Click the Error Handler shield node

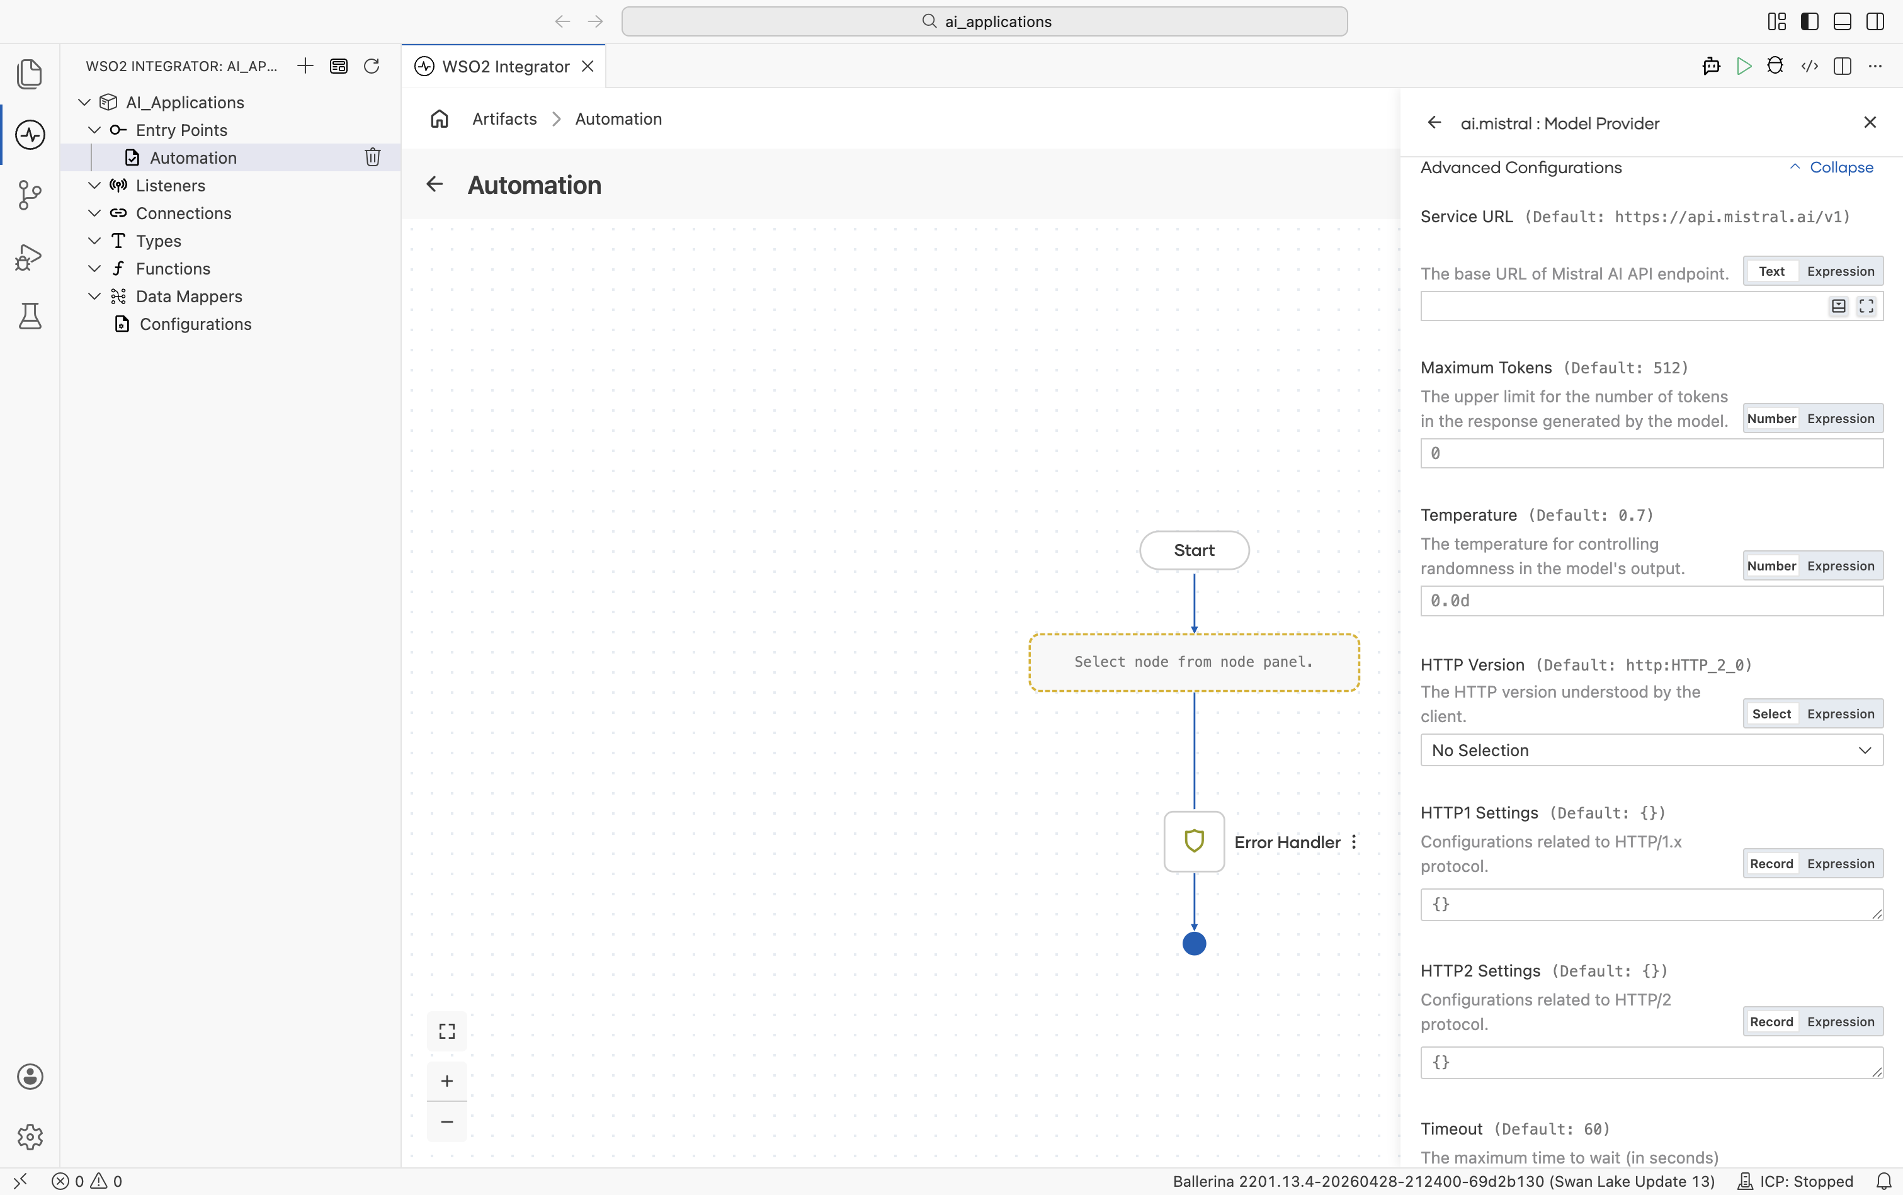click(x=1194, y=842)
